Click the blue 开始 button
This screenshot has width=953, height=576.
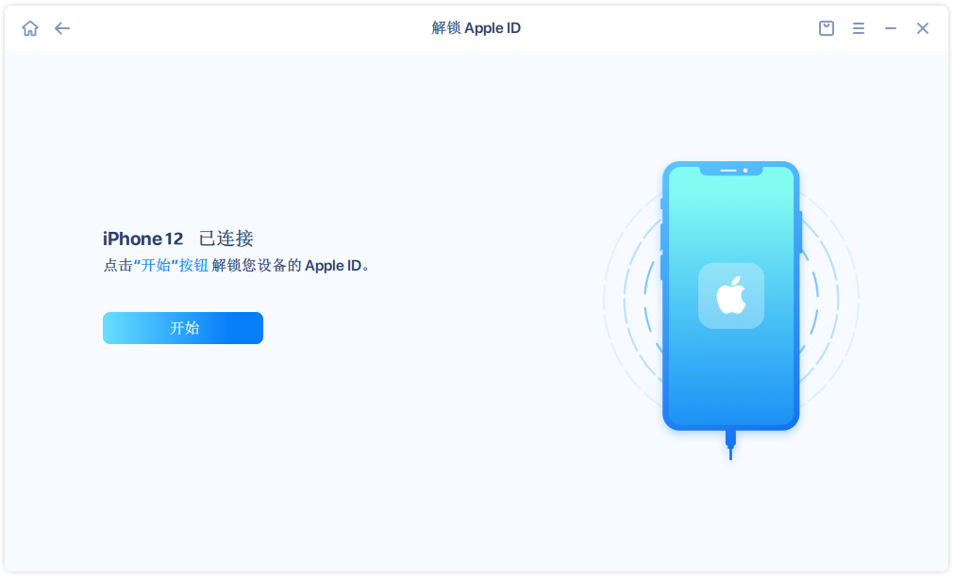[183, 328]
